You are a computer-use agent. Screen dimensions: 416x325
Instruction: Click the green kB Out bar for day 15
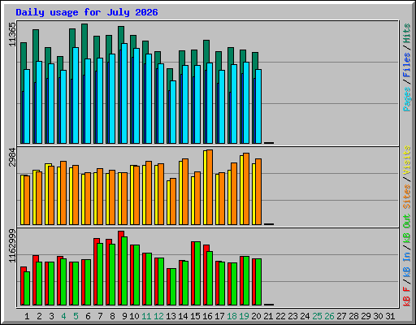(x=197, y=274)
